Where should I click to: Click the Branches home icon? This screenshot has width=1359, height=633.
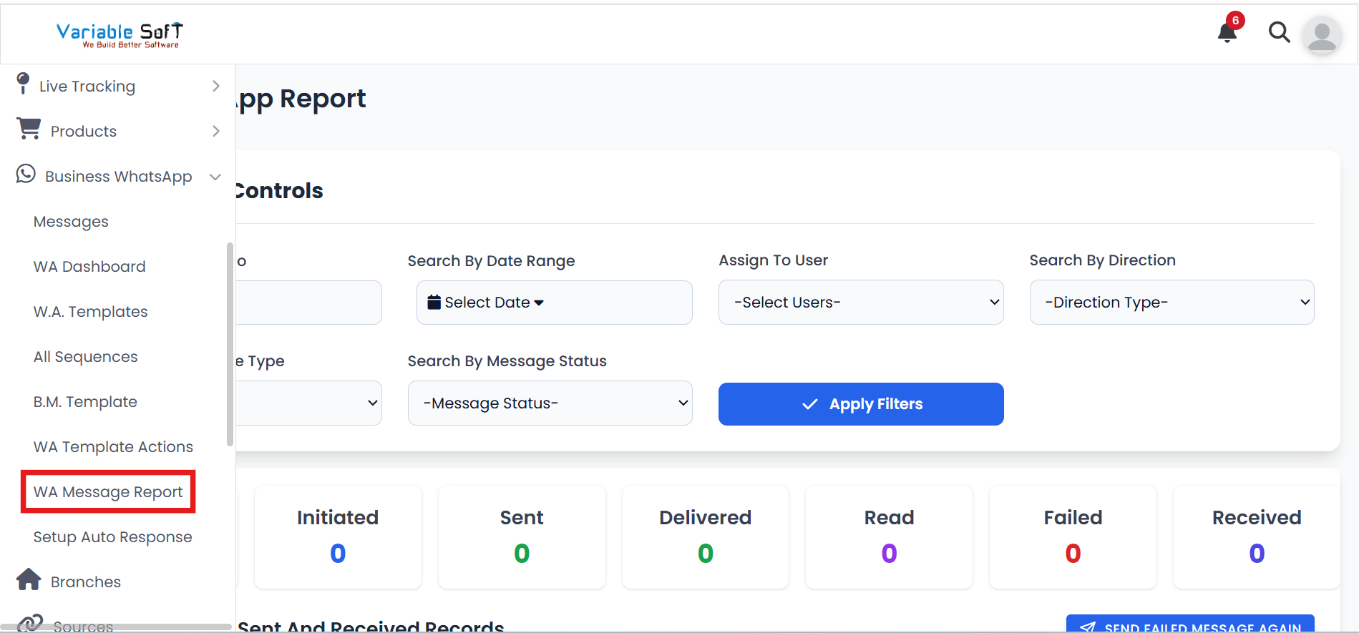[29, 579]
